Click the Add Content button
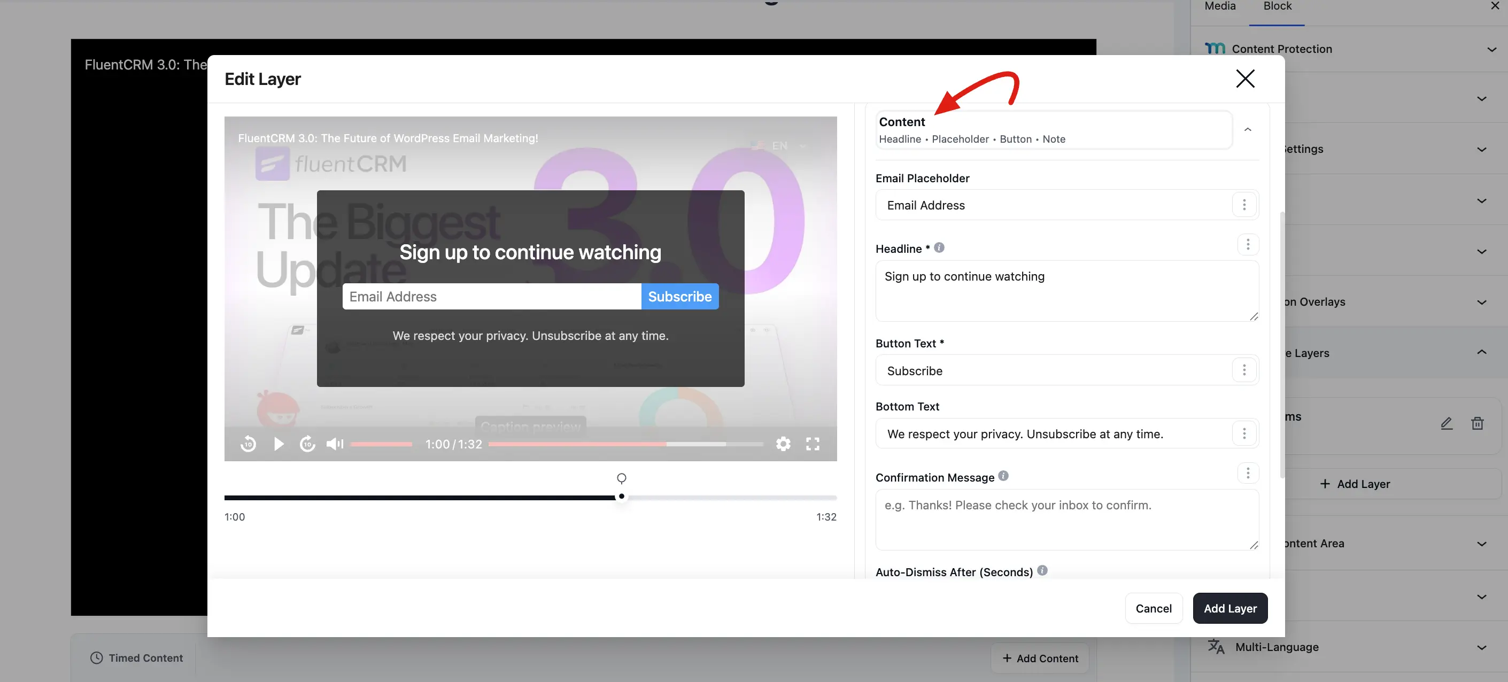 point(1040,658)
